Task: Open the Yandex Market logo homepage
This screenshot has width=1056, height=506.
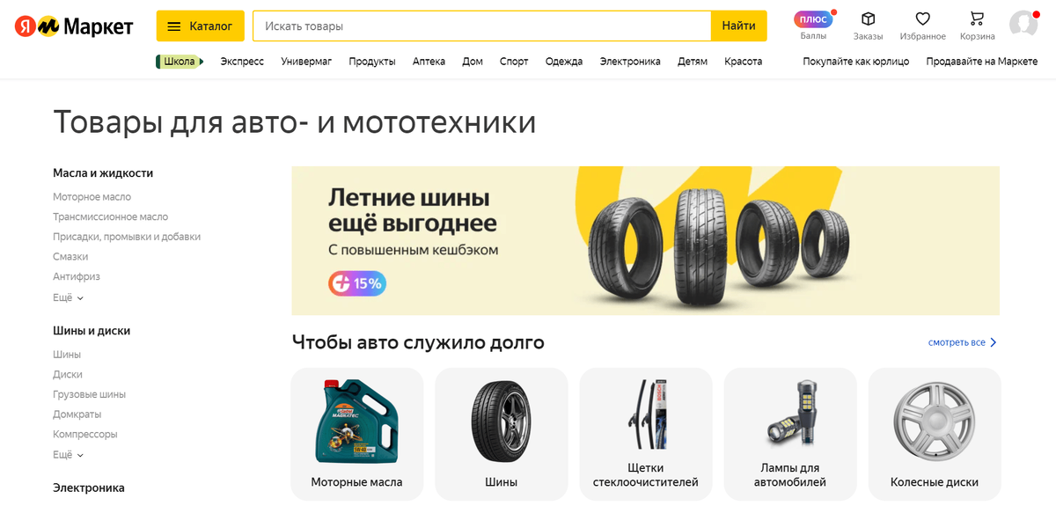Action: tap(74, 26)
